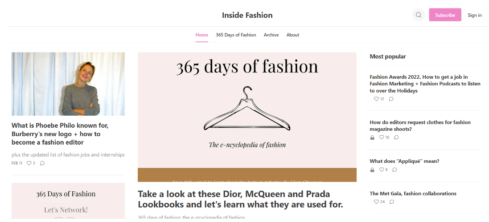Like the Fashion Awards 2022 post

pyautogui.click(x=376, y=99)
